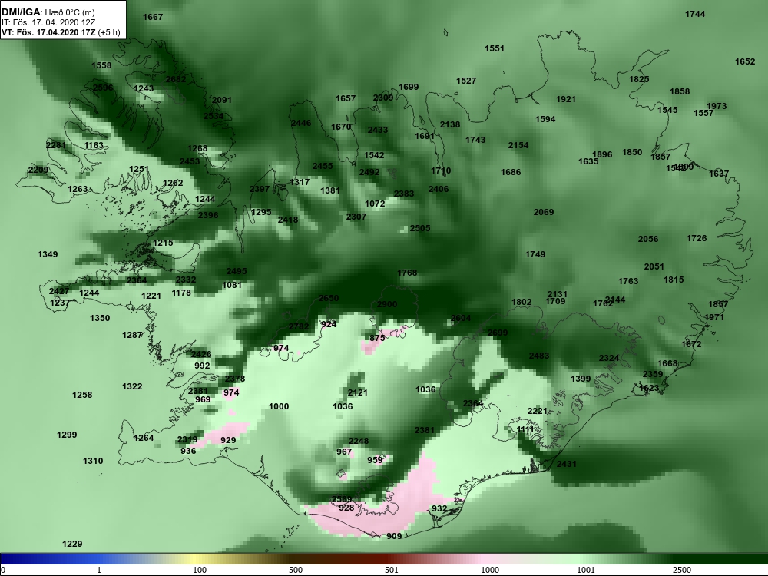Click map value 1310

tap(93, 461)
